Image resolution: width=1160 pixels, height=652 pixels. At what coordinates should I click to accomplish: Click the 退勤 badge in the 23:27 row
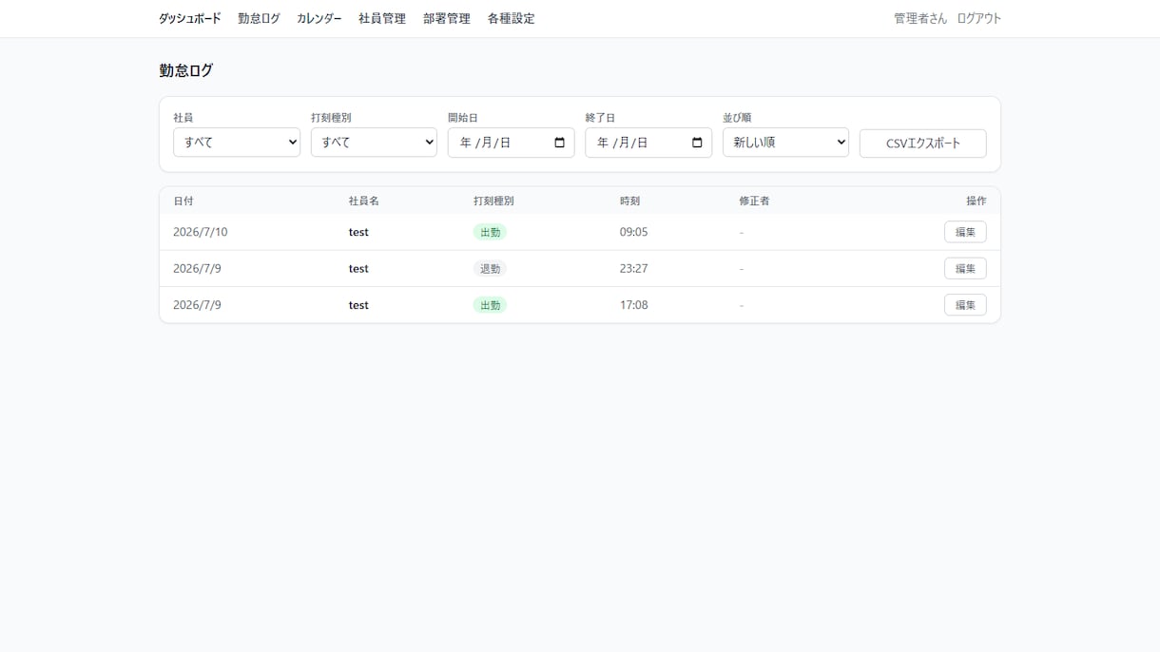[491, 269]
